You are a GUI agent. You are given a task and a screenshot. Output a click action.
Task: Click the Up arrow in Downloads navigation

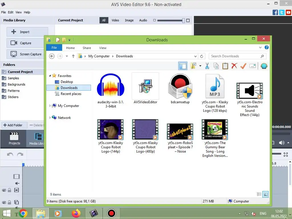pyautogui.click(x=73, y=56)
